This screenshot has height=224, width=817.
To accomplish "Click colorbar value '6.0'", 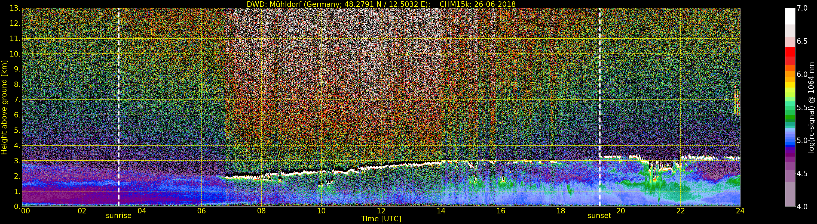I will (x=802, y=74).
